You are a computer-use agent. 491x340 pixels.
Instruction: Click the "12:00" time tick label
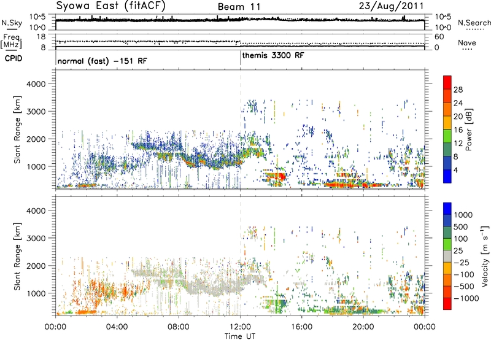click(240, 327)
